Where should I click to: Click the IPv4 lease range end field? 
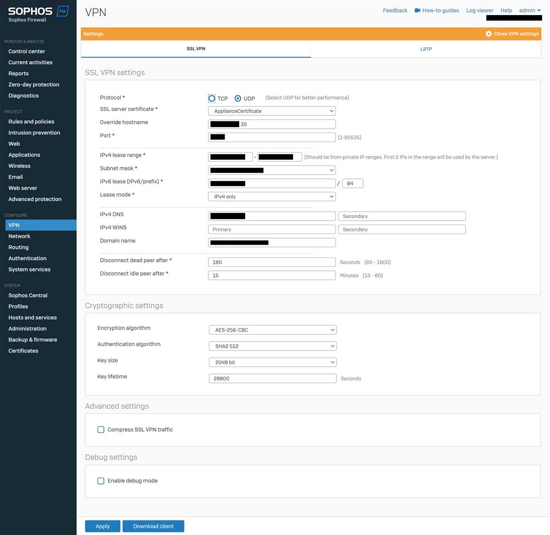tap(280, 157)
